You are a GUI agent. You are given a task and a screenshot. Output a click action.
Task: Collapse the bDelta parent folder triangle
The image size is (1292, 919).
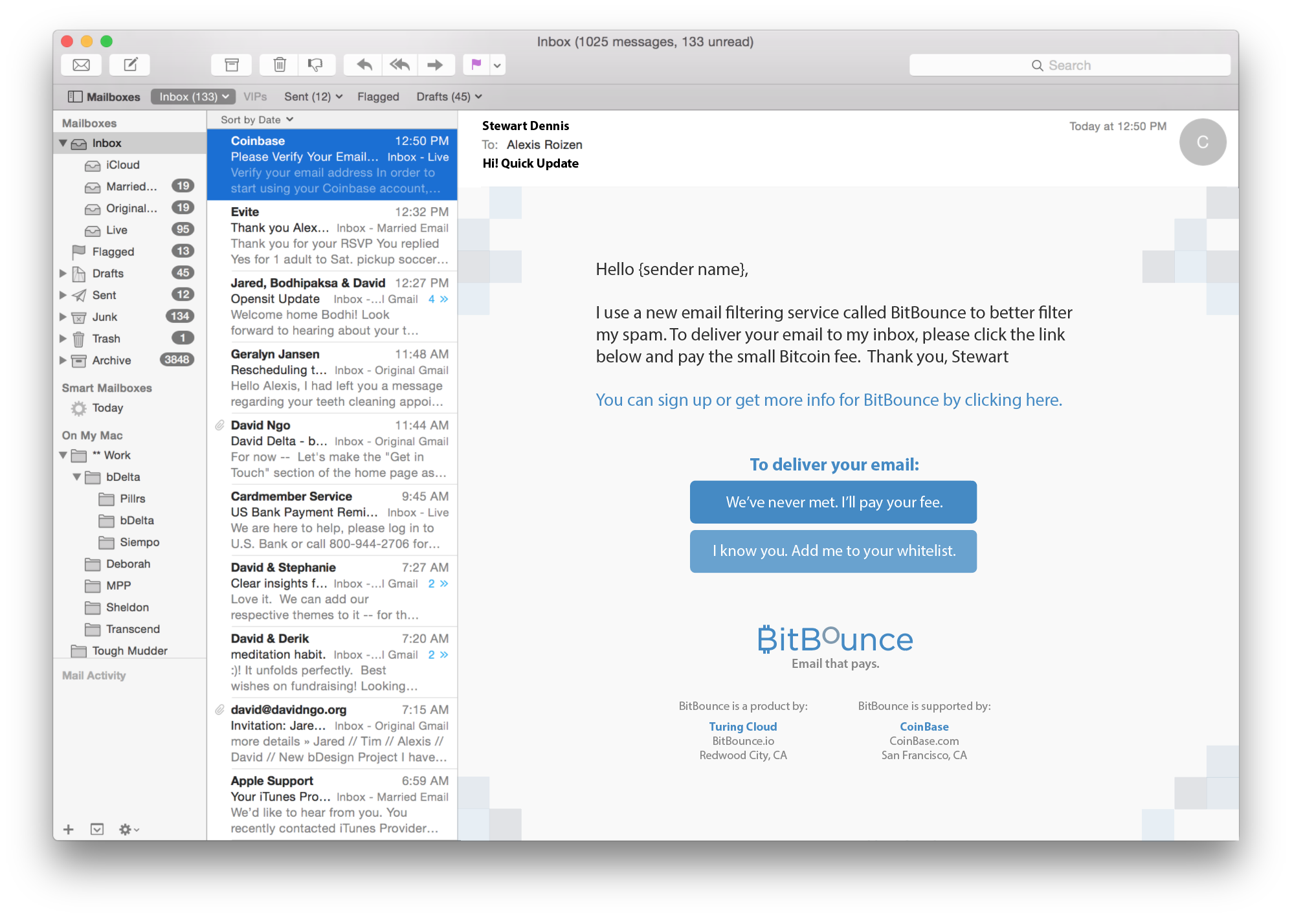pos(77,477)
